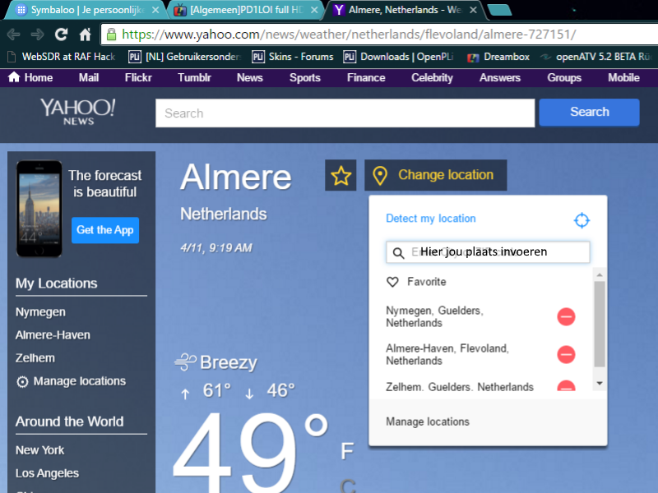This screenshot has width=658, height=493.
Task: Open Mail in the Yahoo navigation bar
Action: (89, 77)
